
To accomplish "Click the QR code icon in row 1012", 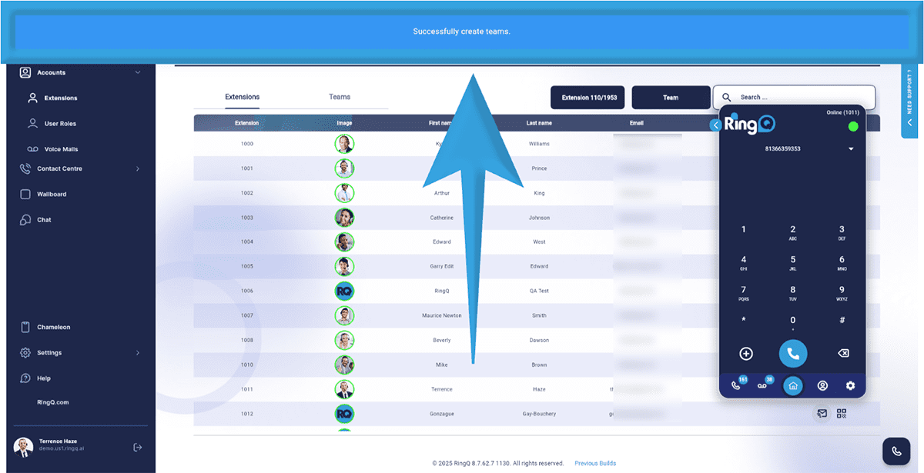I will tap(842, 414).
